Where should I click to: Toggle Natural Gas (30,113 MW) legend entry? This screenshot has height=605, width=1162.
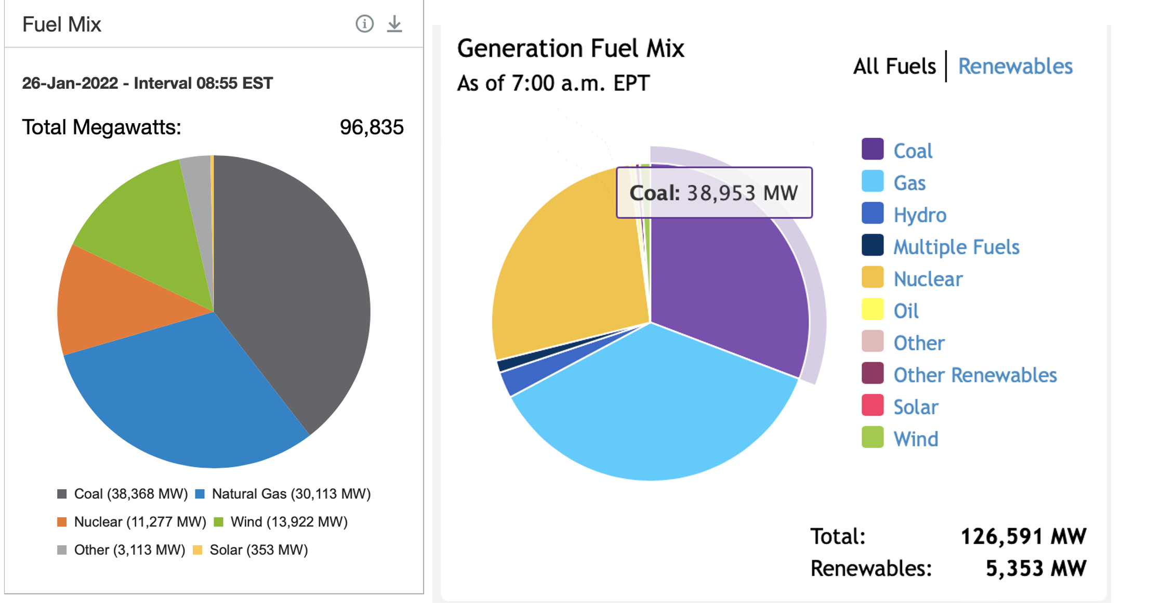(284, 494)
